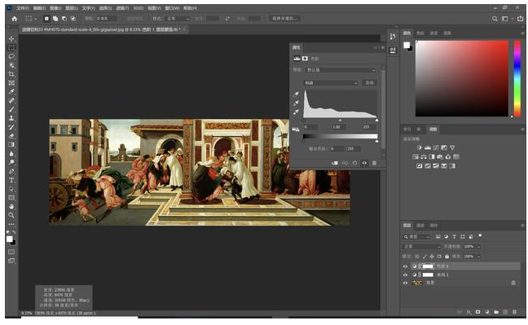The height and width of the screenshot is (325, 528).
Task: Turn layer filtering on or off
Action: 480,235
